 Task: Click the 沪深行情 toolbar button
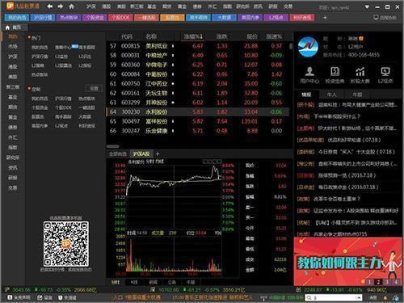[43, 18]
